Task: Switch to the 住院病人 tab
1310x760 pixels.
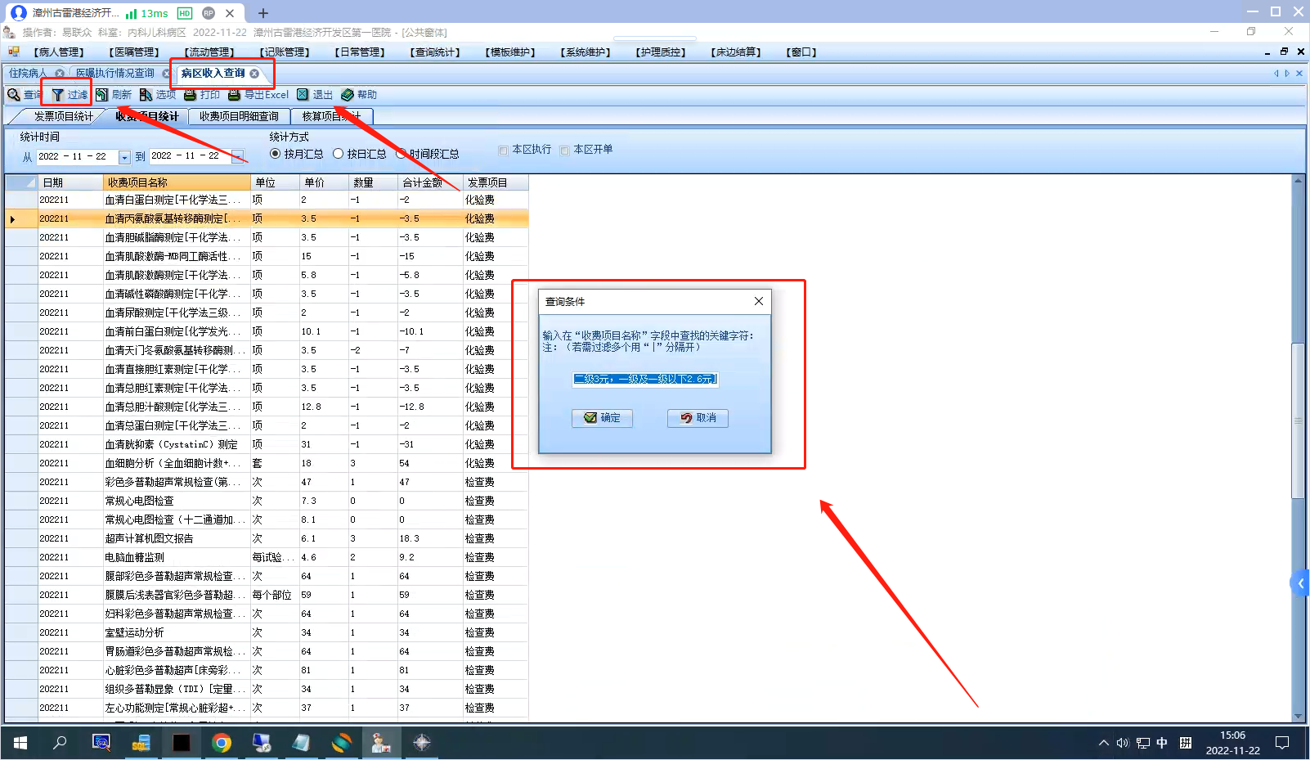Action: pos(28,74)
